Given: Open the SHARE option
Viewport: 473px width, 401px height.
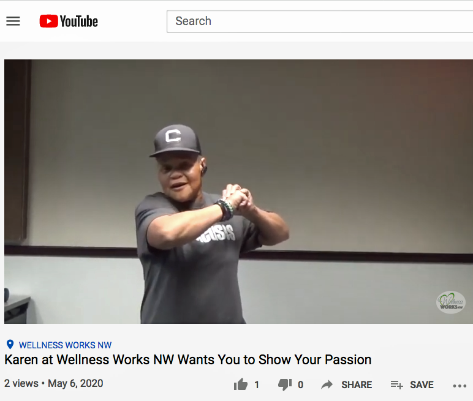Looking at the screenshot, I should pos(357,384).
